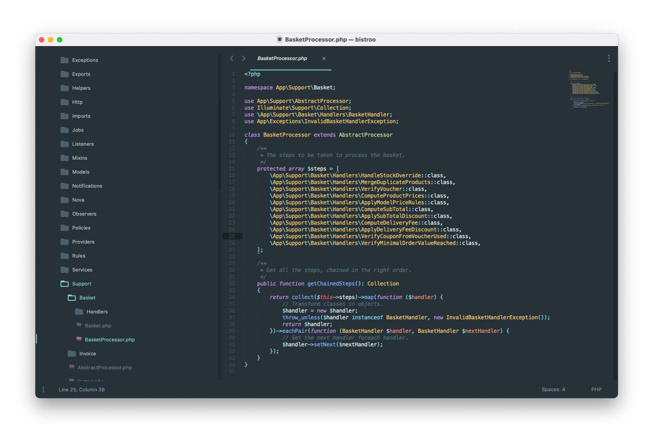Image resolution: width=656 pixels, height=425 pixels.
Task: Click the Imports folder icon
Action: (x=65, y=116)
